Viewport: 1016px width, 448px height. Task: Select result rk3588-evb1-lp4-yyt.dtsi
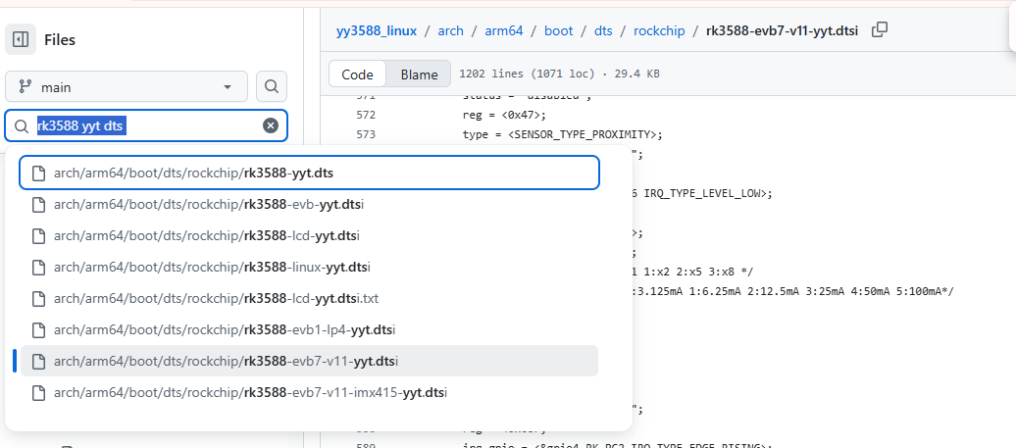pos(310,329)
